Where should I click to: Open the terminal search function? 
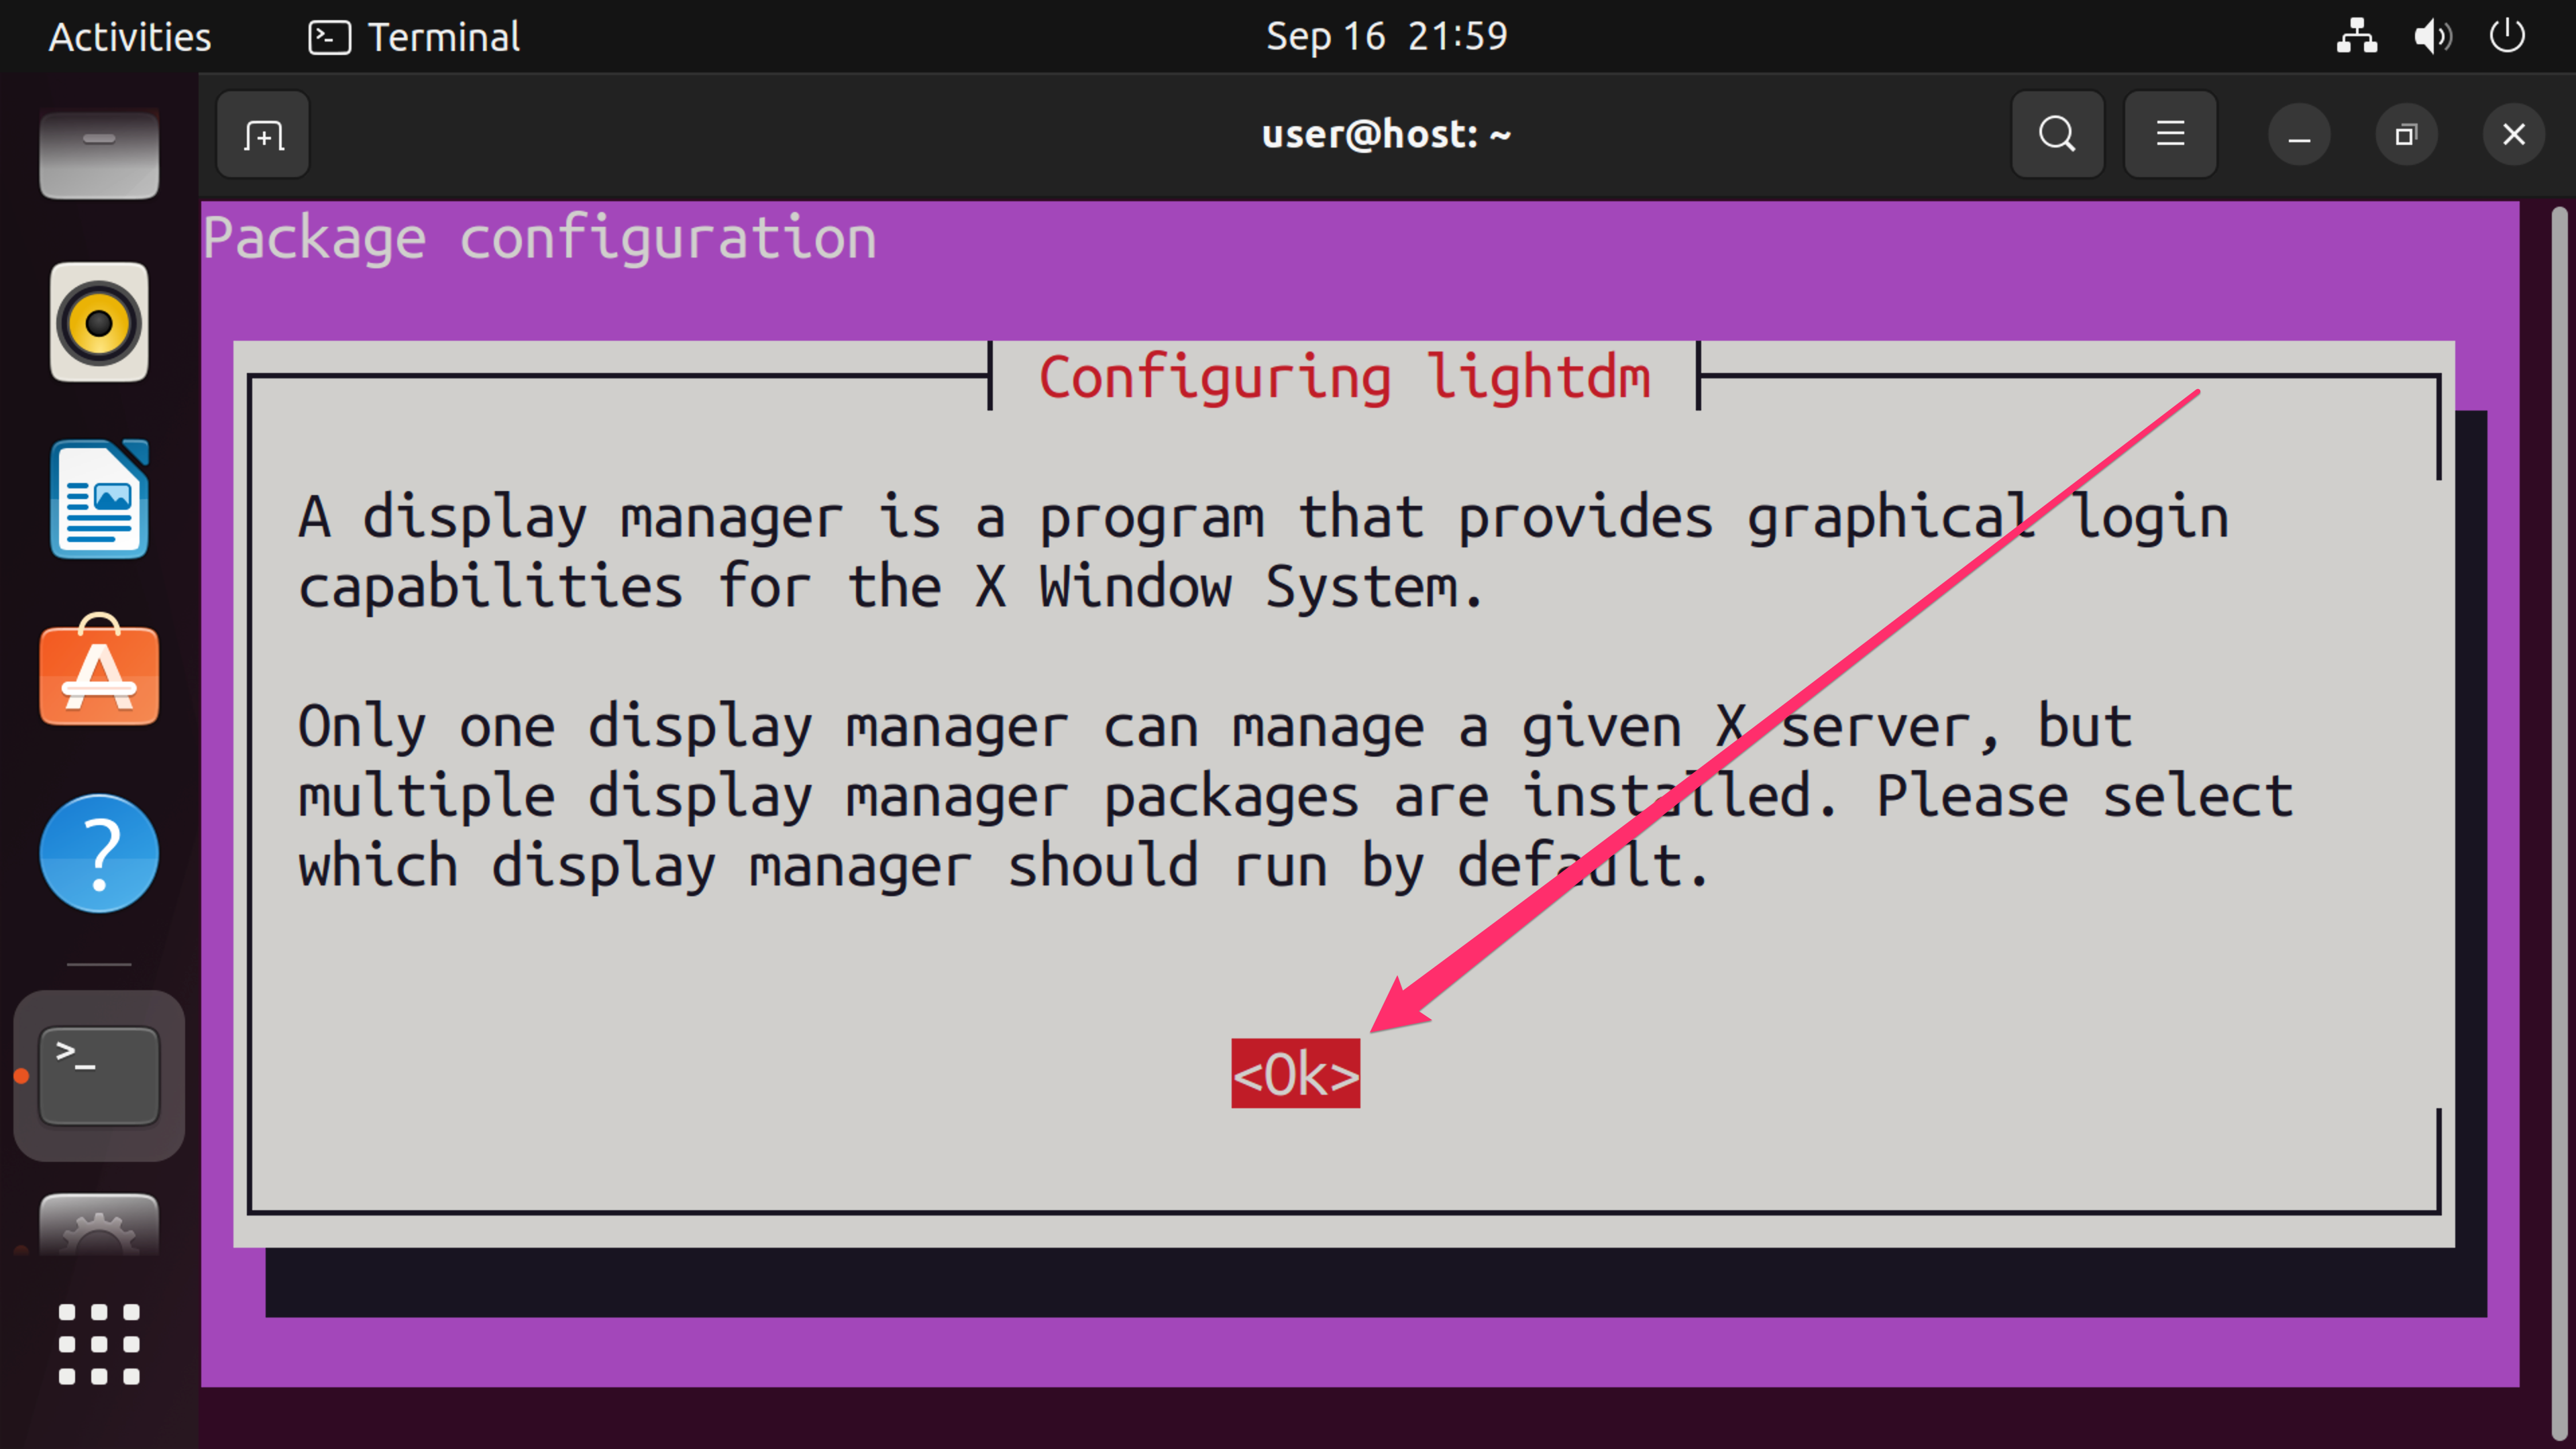[x=2057, y=133]
